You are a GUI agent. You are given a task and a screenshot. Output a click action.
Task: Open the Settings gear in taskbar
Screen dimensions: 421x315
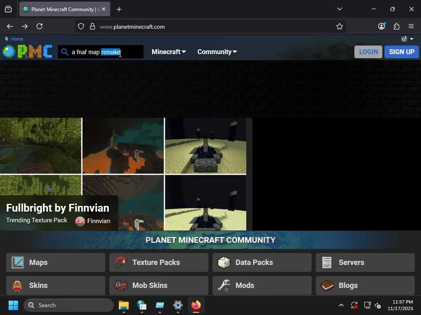tap(178, 305)
